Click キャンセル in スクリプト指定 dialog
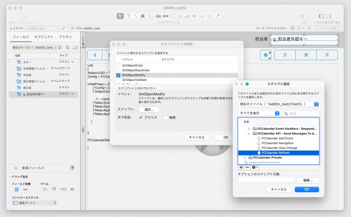This screenshot has width=351, height=217. click(279, 189)
